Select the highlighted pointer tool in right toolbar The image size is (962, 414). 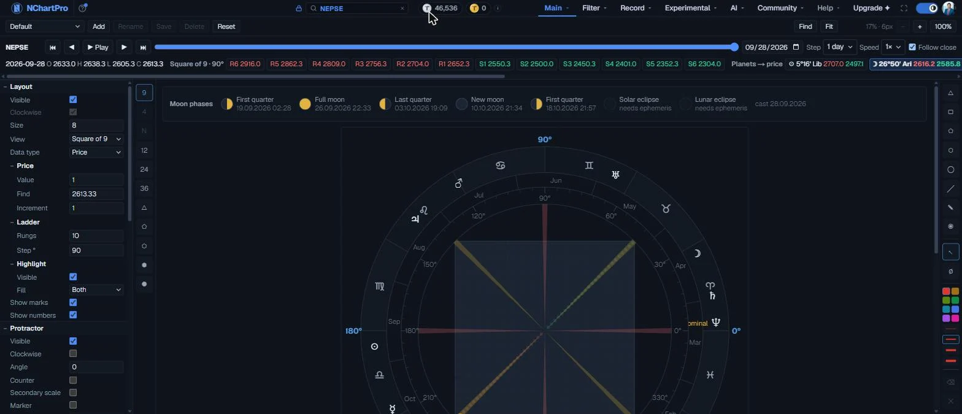[950, 251]
